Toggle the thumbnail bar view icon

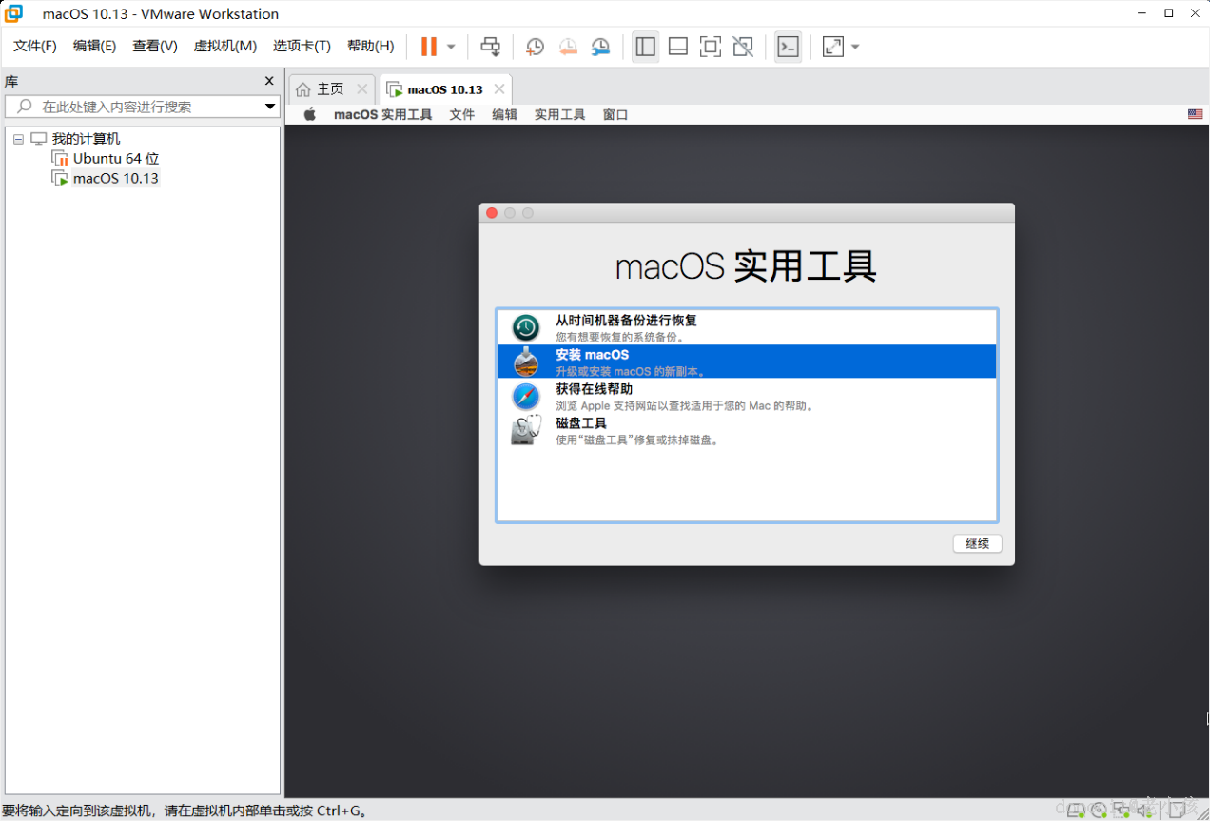[x=678, y=47]
